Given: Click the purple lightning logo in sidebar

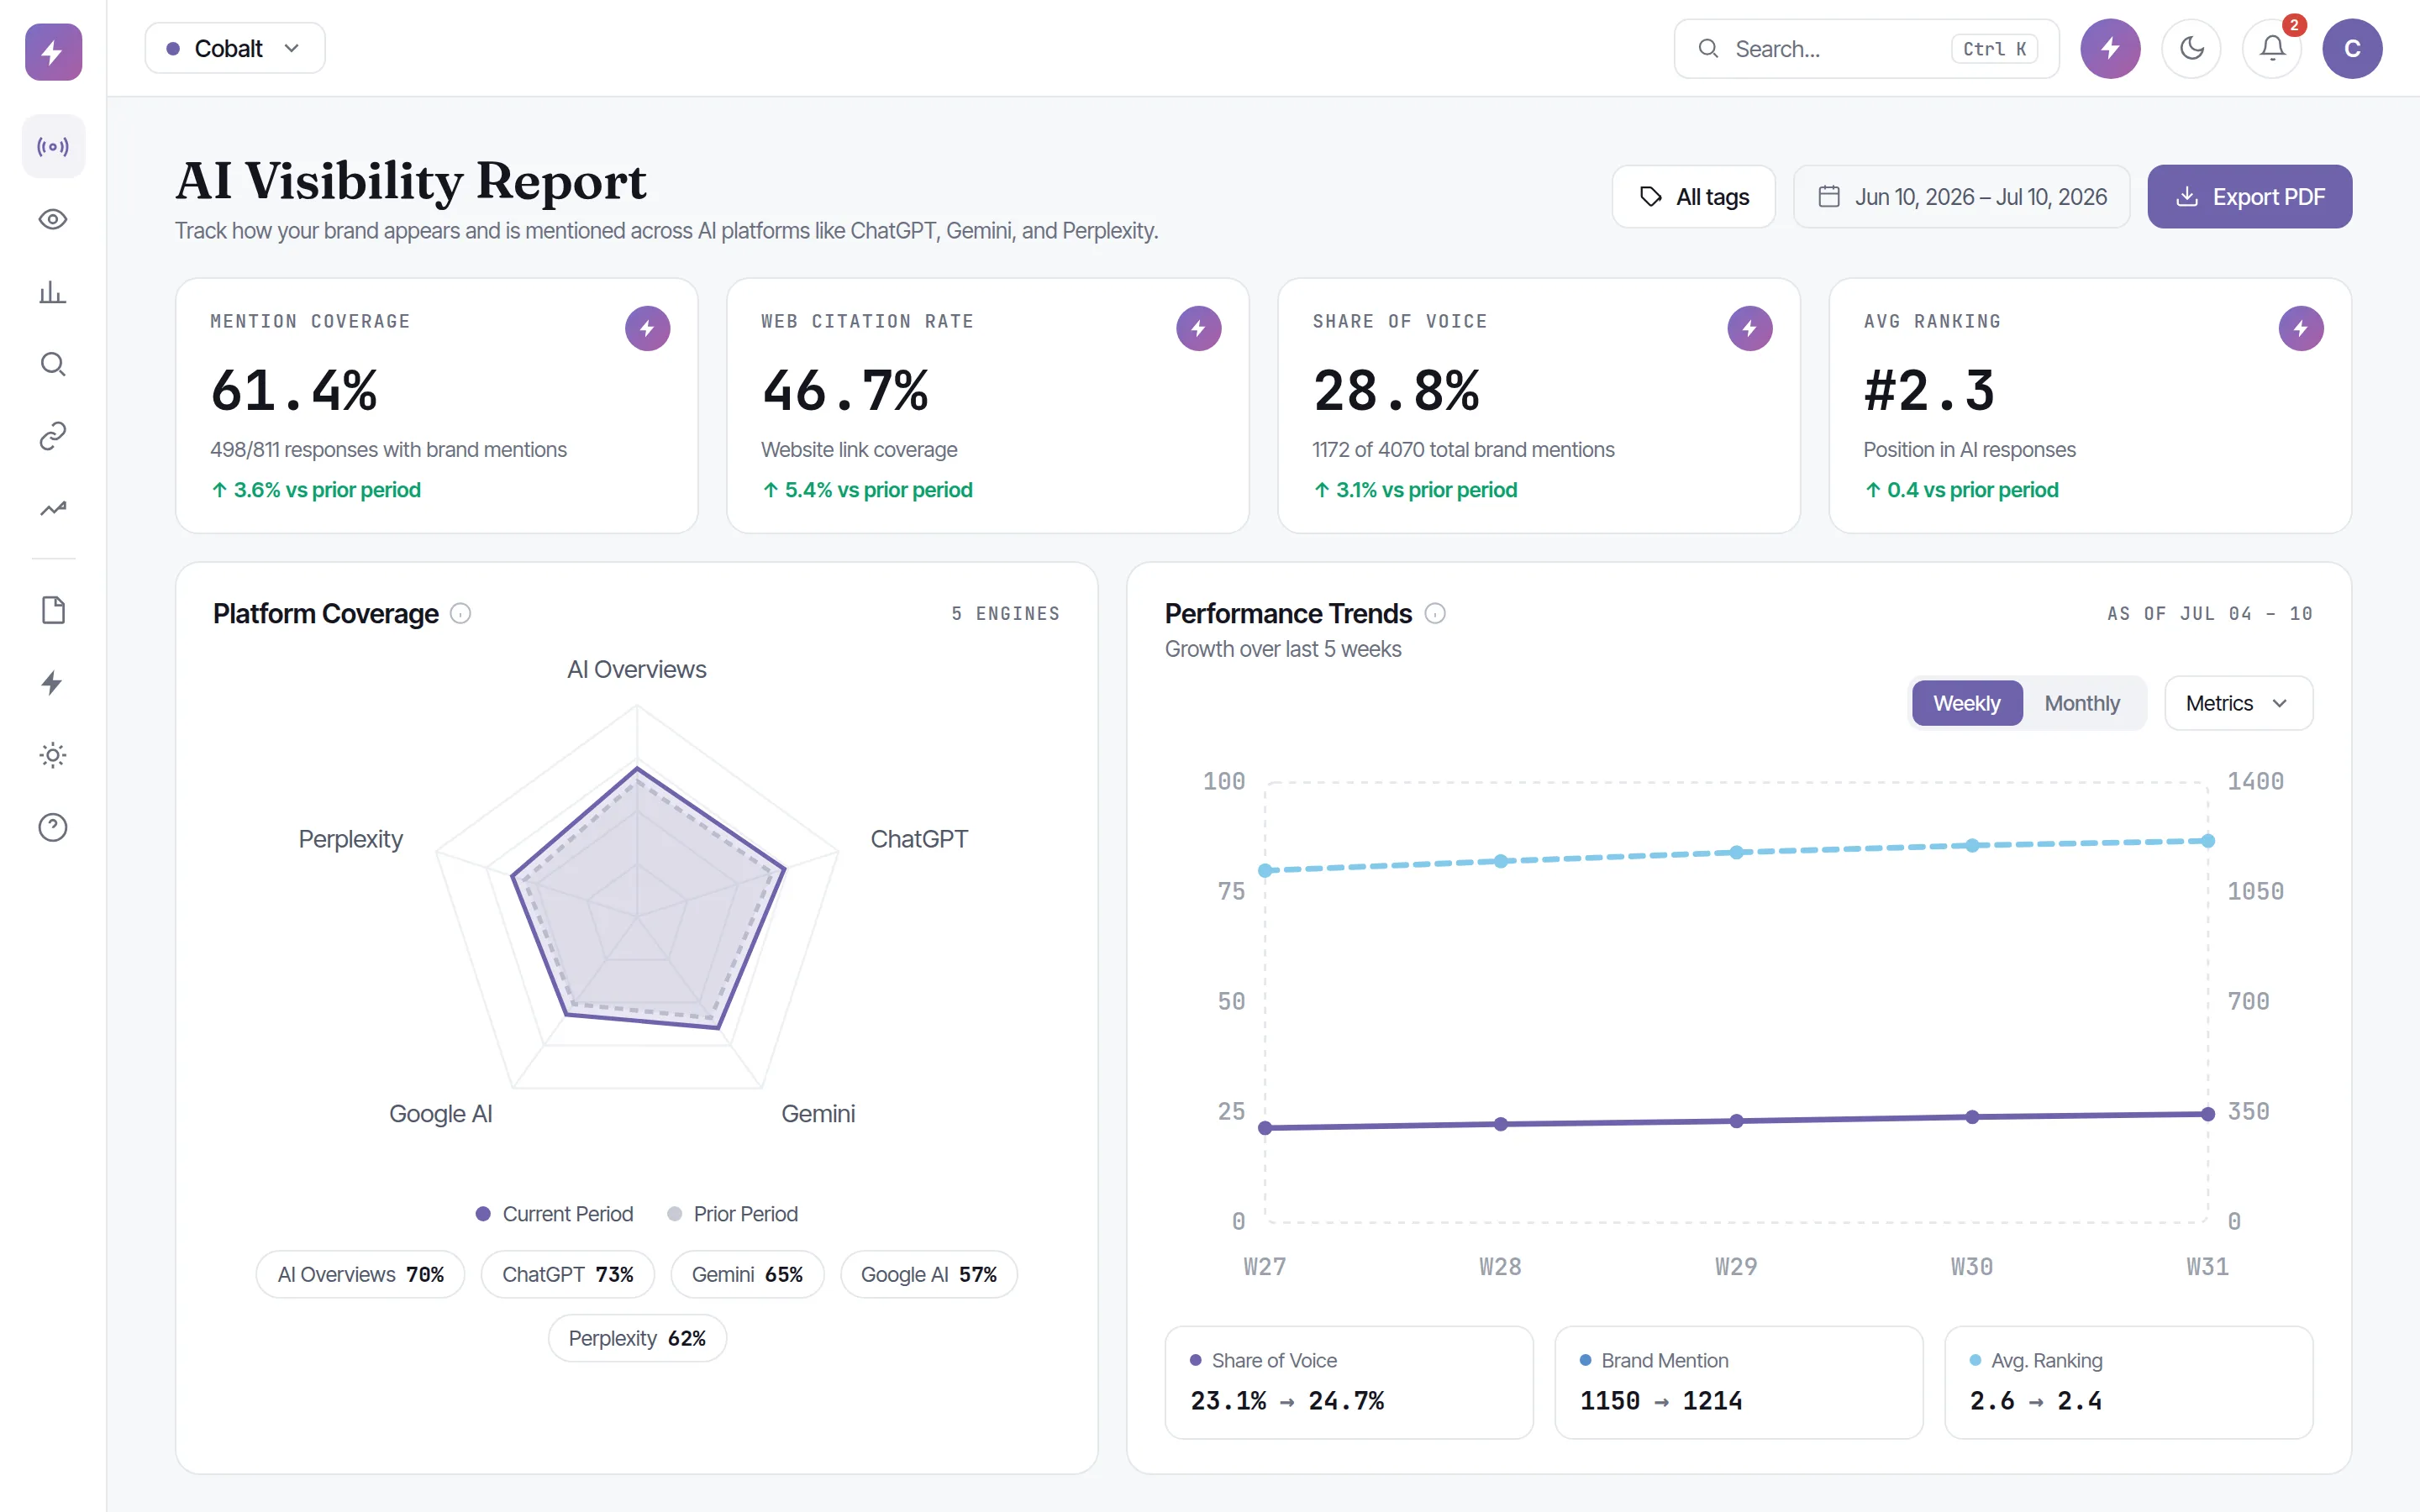Looking at the screenshot, I should (53, 51).
